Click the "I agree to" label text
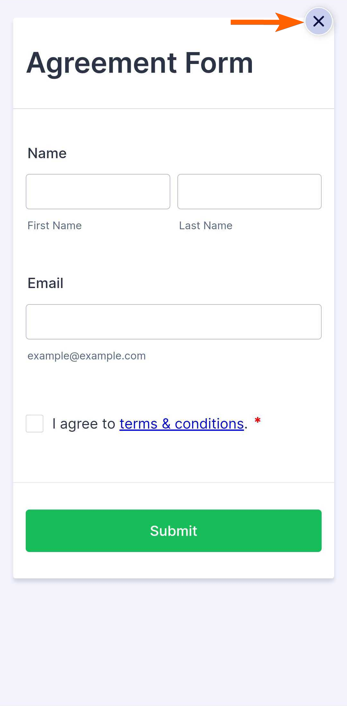 click(x=84, y=424)
